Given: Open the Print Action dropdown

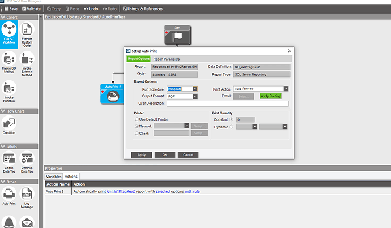Looking at the screenshot, I should pos(286,89).
